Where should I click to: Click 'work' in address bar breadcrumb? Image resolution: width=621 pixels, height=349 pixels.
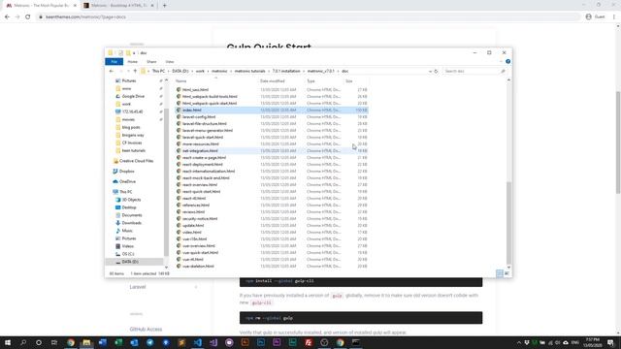coord(200,71)
